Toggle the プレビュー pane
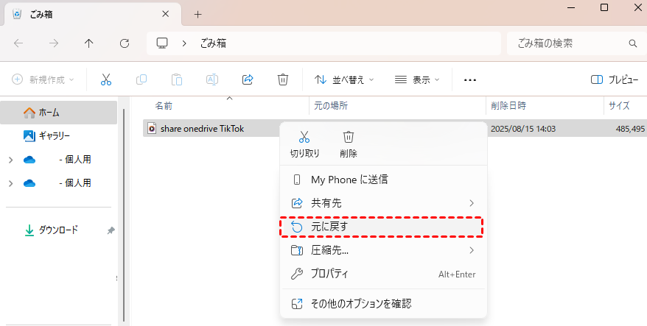The height and width of the screenshot is (326, 647). pos(615,79)
